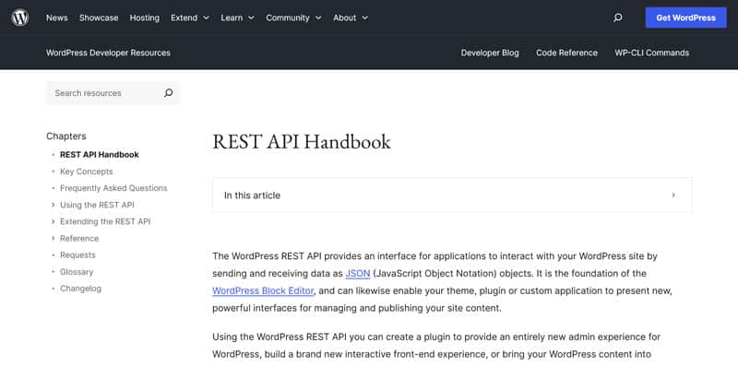The image size is (738, 366).
Task: Expand the In this article panel chevron
Action: click(x=673, y=195)
